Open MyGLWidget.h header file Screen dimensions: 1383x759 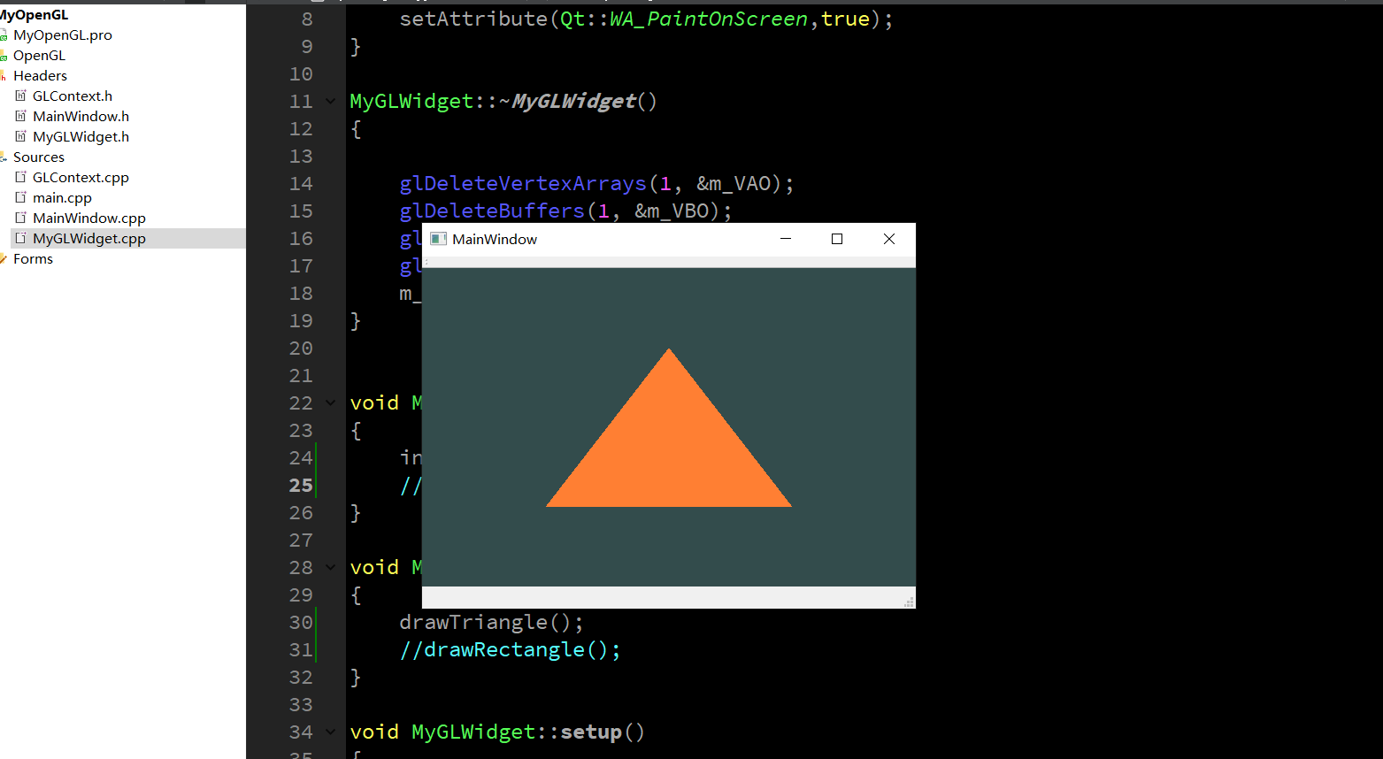81,137
